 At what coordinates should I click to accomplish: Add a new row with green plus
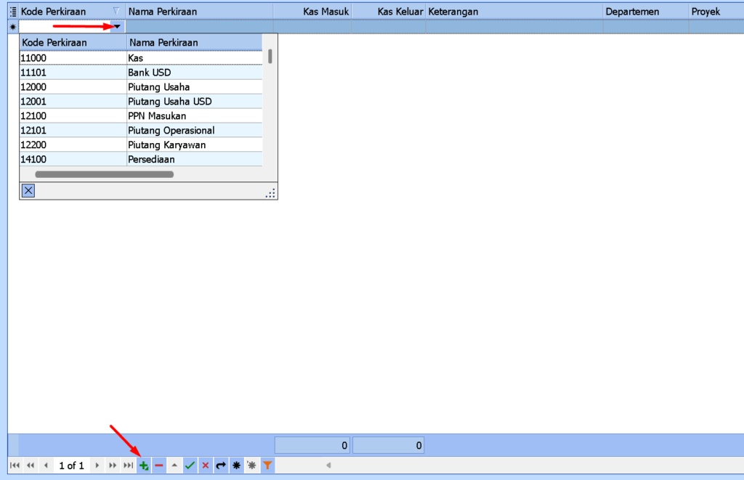tap(144, 465)
